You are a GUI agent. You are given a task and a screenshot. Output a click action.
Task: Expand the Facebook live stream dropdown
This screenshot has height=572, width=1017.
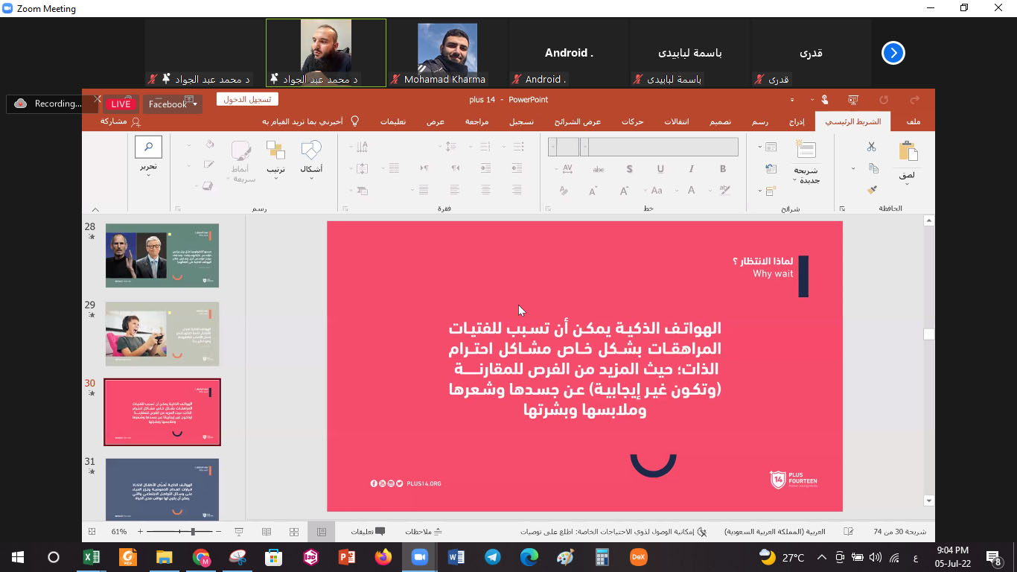[195, 104]
